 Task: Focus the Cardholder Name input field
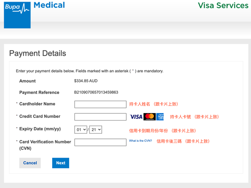click(100, 104)
